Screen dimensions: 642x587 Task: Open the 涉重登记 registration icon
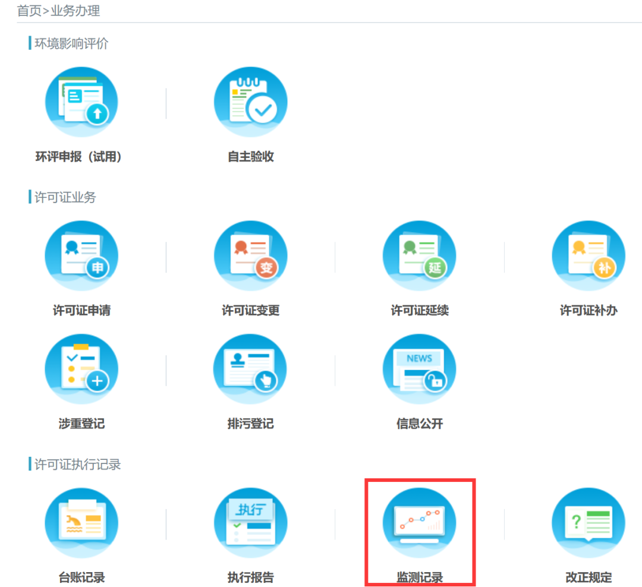[81, 368]
